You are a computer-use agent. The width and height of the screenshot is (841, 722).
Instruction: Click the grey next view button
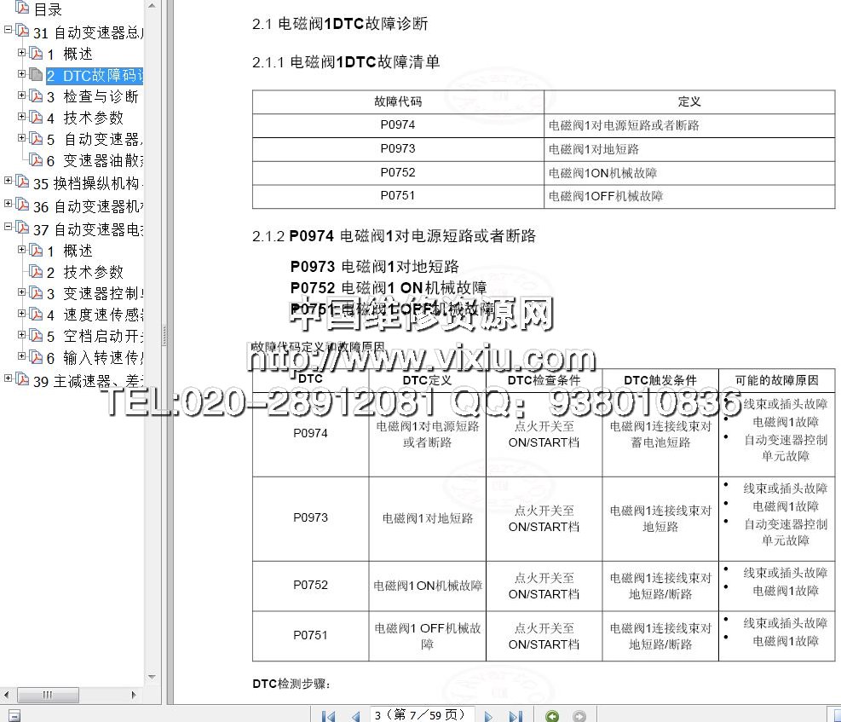pyautogui.click(x=579, y=716)
